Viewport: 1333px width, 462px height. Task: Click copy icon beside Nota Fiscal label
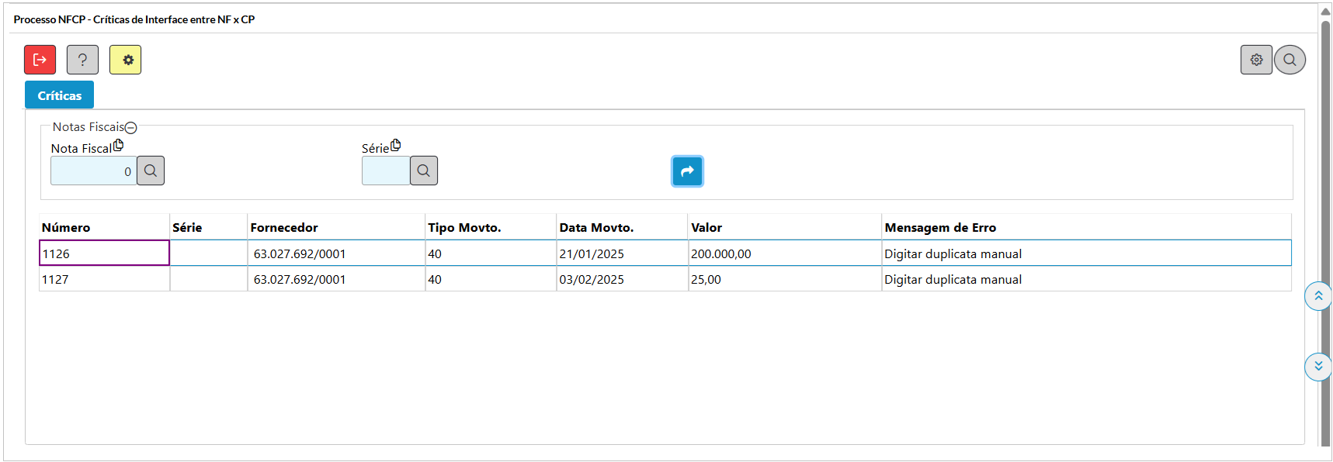(118, 145)
